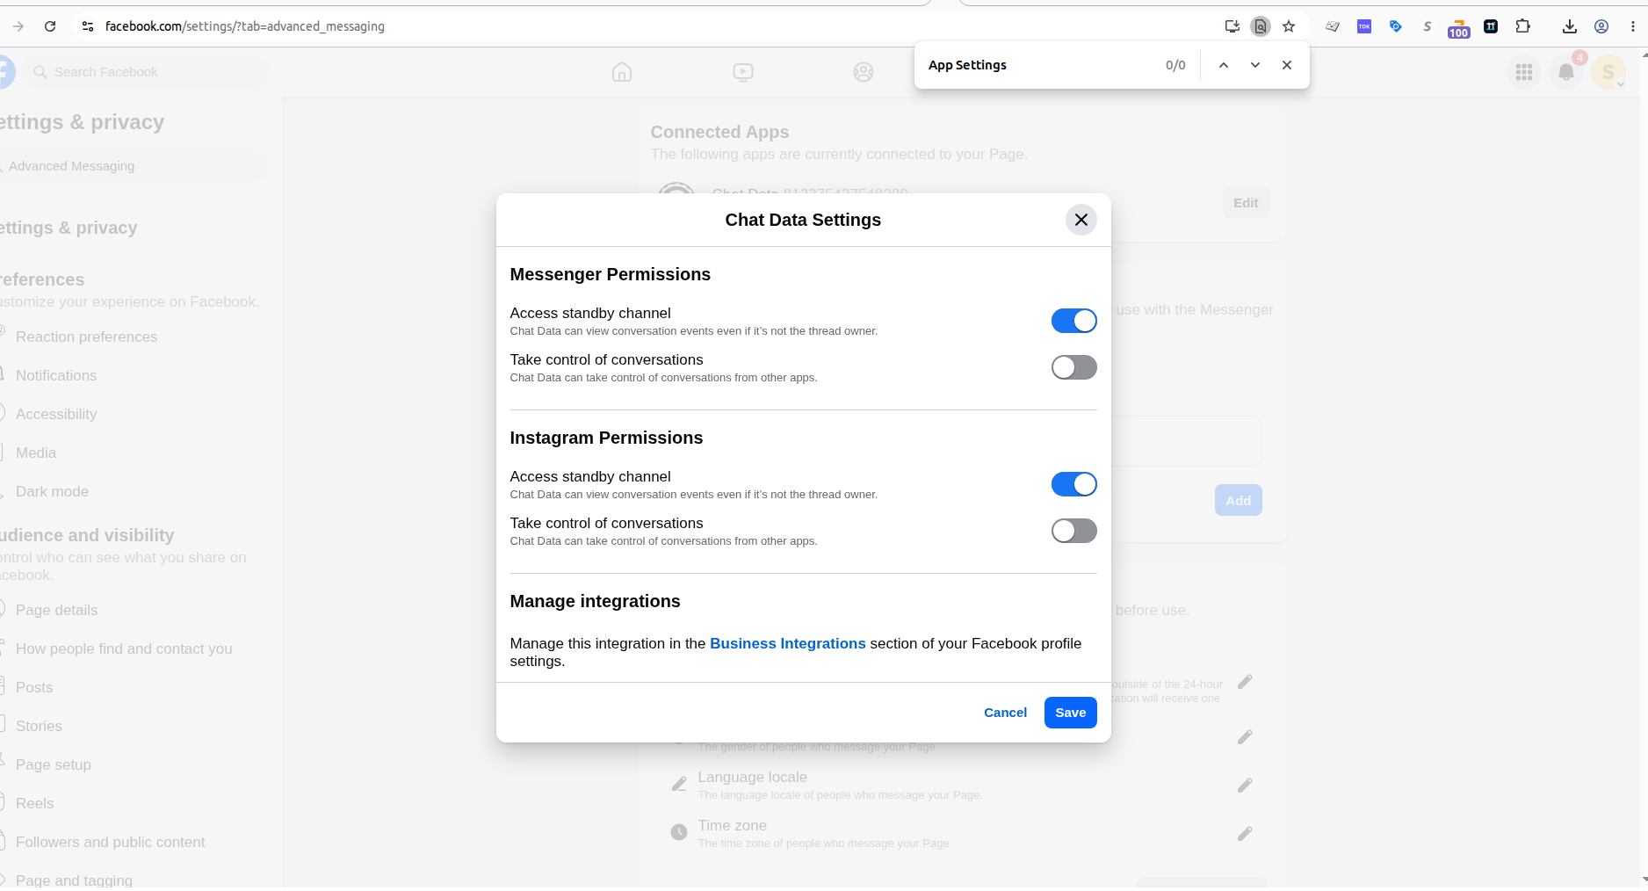
Task: Toggle Instagram Access standby channel switch
Action: pyautogui.click(x=1073, y=484)
